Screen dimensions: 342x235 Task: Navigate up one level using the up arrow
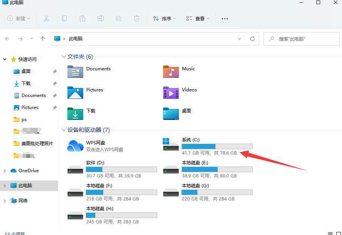coord(43,39)
